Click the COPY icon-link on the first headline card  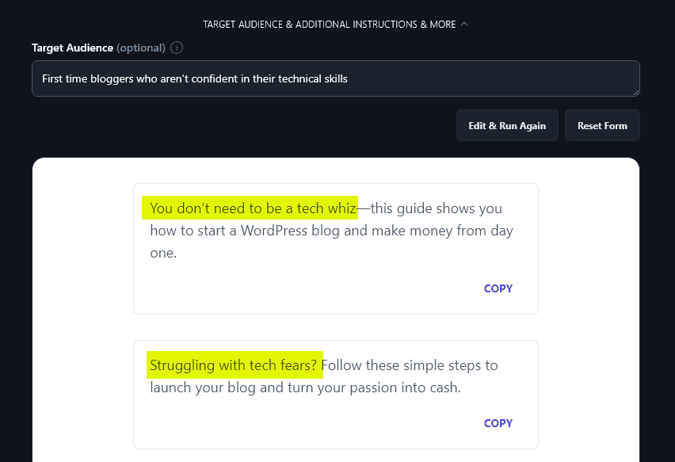pos(498,288)
